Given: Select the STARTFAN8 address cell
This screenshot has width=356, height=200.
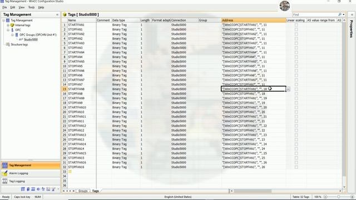Looking at the screenshot, I should coord(254,89).
